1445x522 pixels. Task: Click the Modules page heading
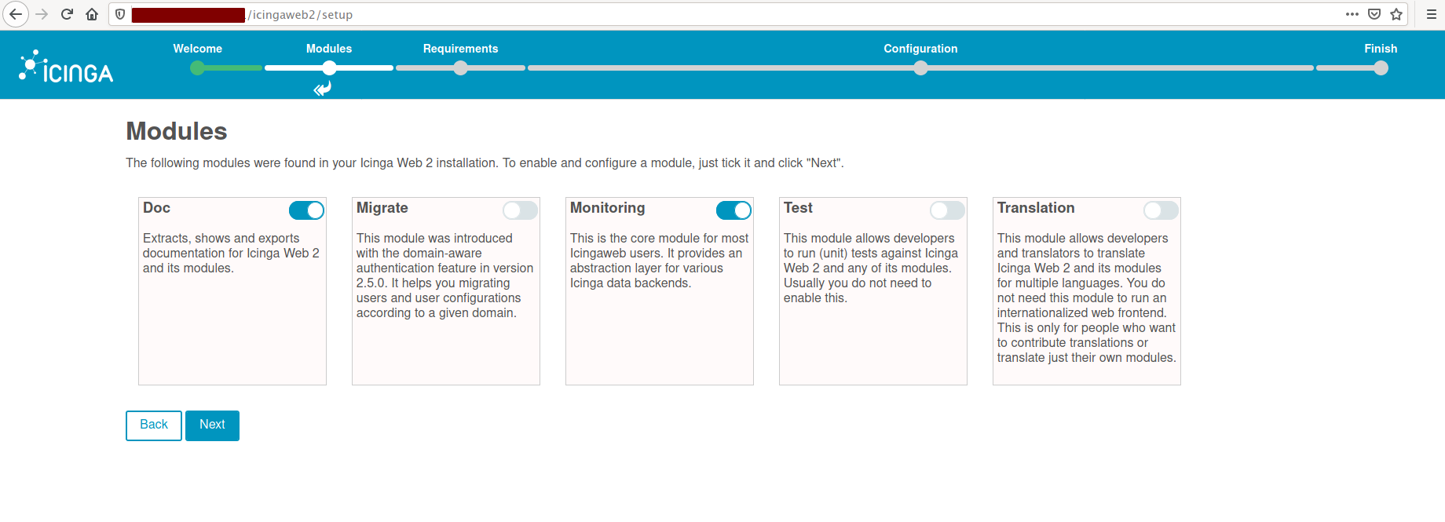pyautogui.click(x=177, y=131)
